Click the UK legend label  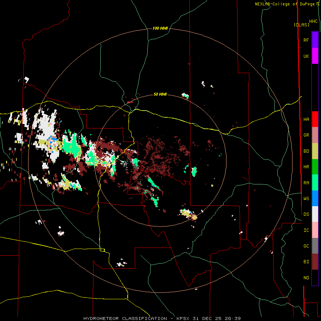(x=306, y=56)
